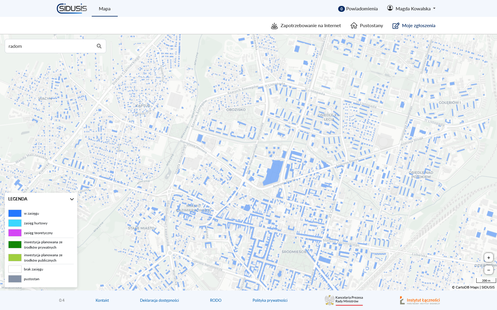
Task: Open the Kontakt footer link
Action: point(102,300)
